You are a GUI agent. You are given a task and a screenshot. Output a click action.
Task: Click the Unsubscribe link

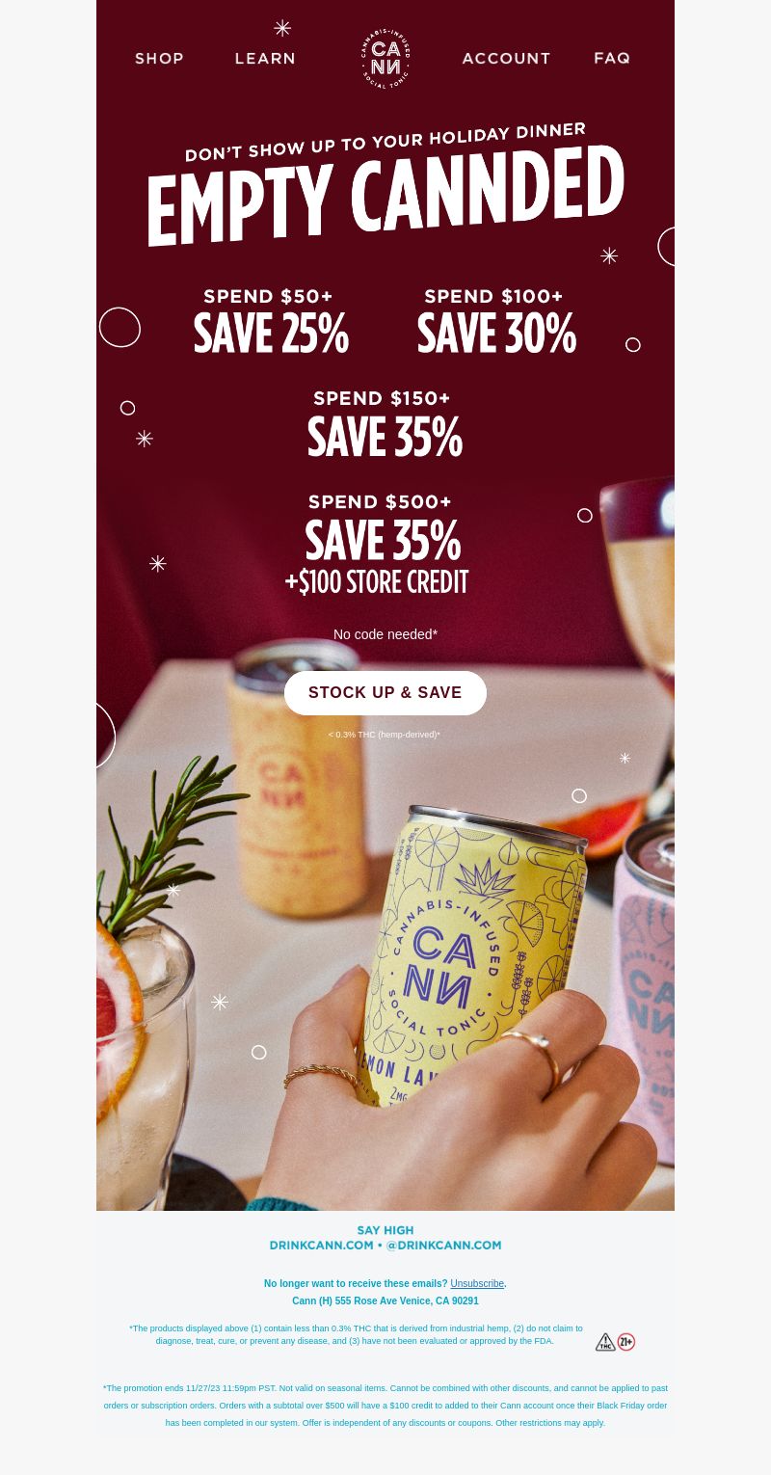pyautogui.click(x=477, y=1283)
